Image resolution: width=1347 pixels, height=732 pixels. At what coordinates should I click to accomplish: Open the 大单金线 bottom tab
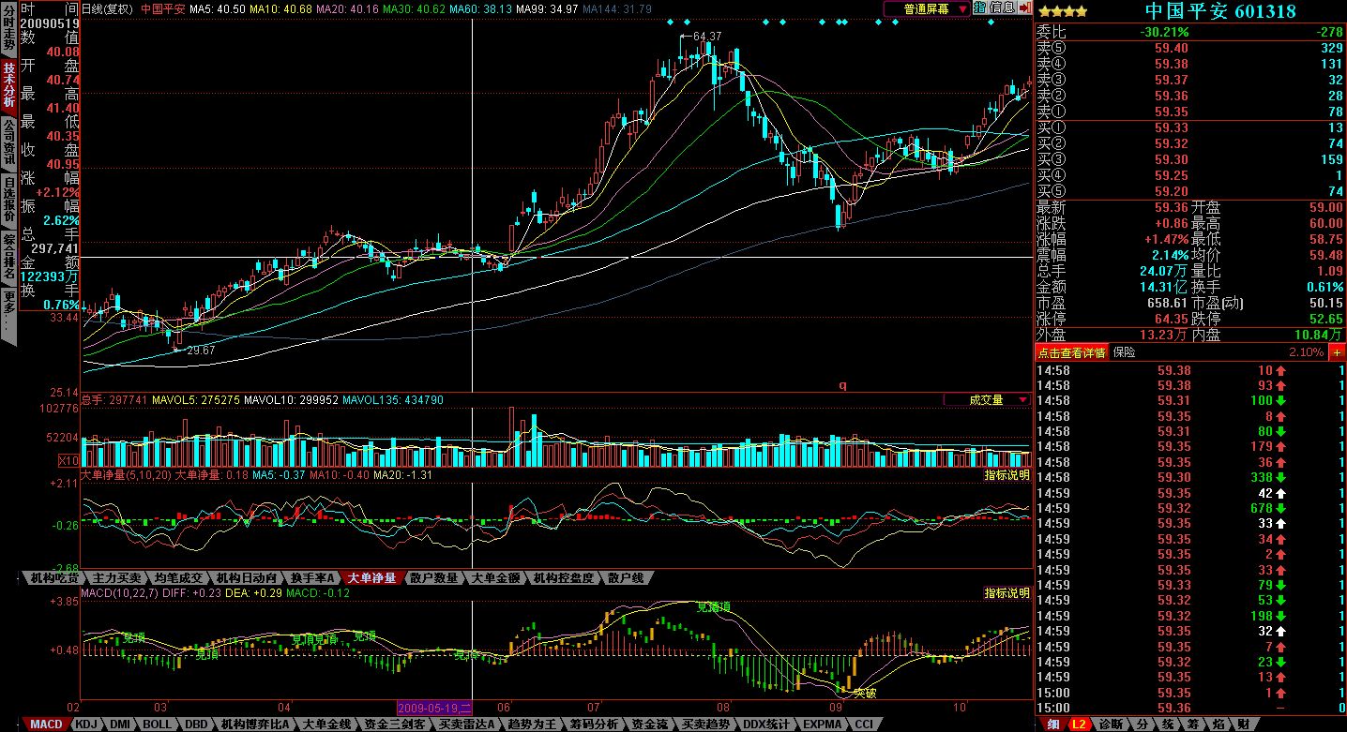[326, 725]
